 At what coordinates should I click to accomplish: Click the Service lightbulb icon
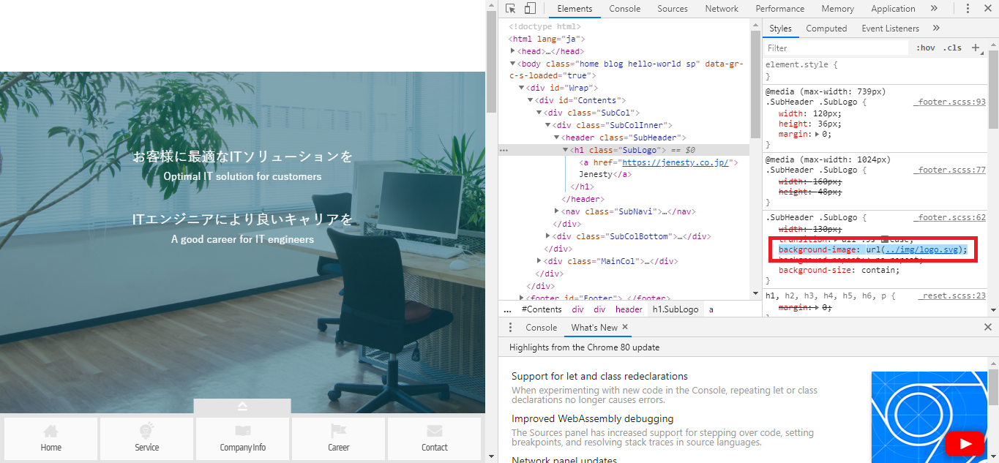[x=146, y=430]
